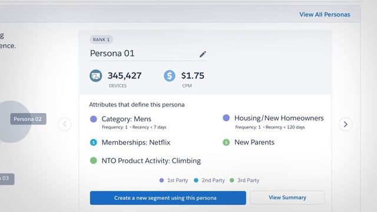Open the View Summary button
Screen dimensions: 377x212
pyautogui.click(x=287, y=198)
